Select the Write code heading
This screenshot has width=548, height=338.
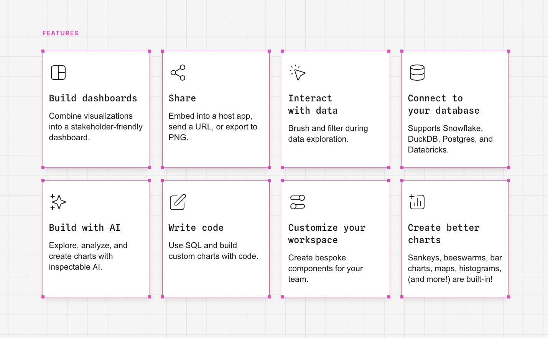click(196, 228)
